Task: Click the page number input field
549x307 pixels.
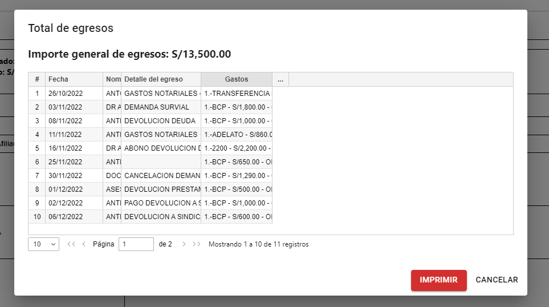Action: coord(136,244)
